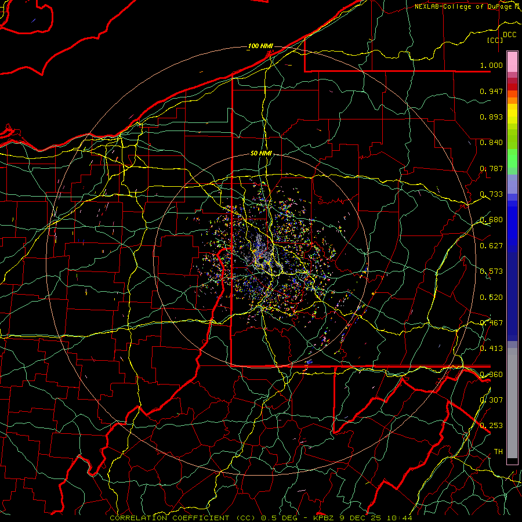The height and width of the screenshot is (522, 522).
Task: Click the DCC label above the color scale
Action: tap(509, 35)
